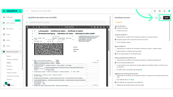
Task: Zoom in the PDF
Action: pyautogui.click(x=62, y=27)
